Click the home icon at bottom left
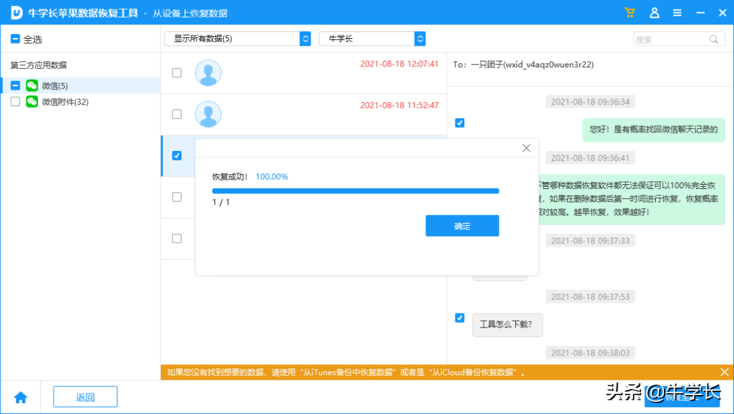The width and height of the screenshot is (734, 414). [x=21, y=396]
